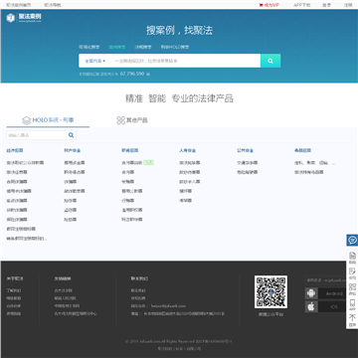Click the small magnifier beside crime filter
The width and height of the screenshot is (358, 358).
click(x=71, y=135)
